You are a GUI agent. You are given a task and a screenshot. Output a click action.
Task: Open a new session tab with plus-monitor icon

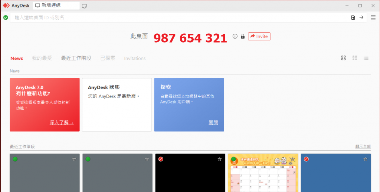84,6
